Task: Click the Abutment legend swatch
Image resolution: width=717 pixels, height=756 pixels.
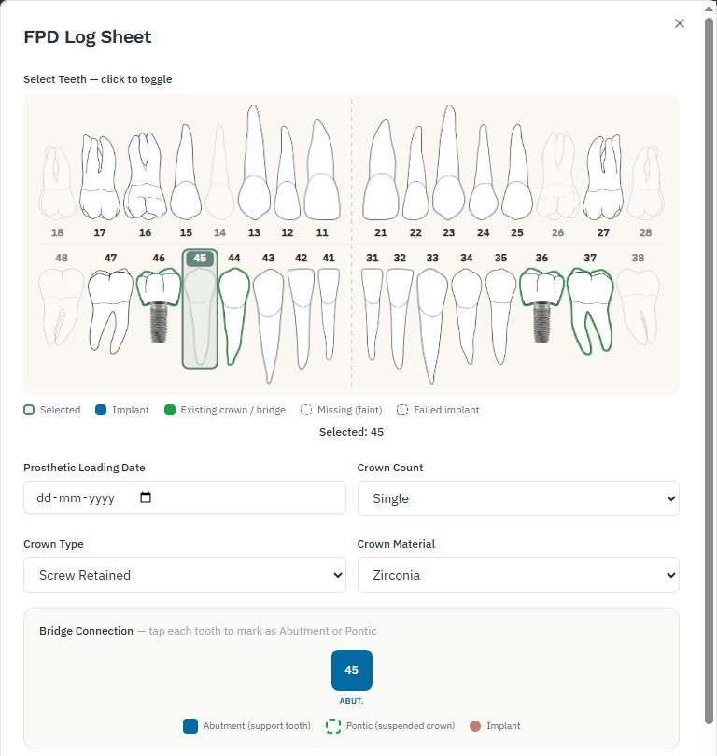Action: pos(190,726)
